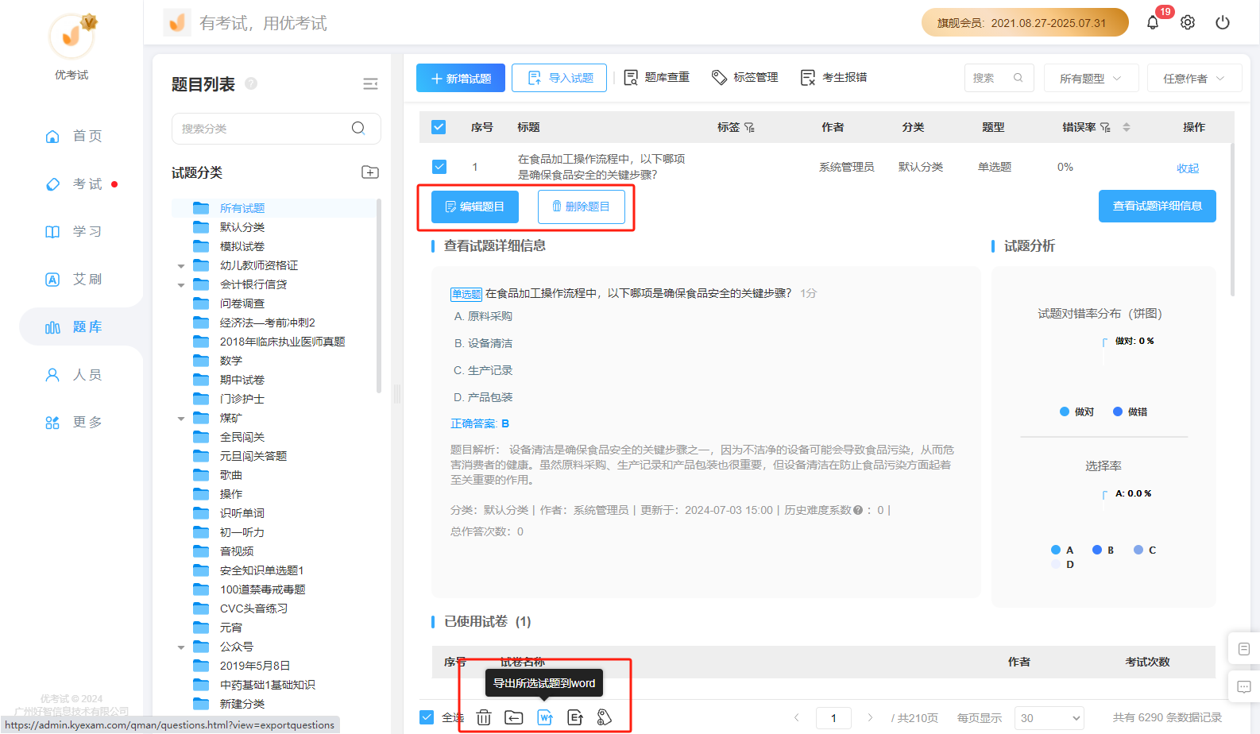Expand the 幼儿教师资格证 category
The width and height of the screenshot is (1260, 734).
[x=181, y=266]
